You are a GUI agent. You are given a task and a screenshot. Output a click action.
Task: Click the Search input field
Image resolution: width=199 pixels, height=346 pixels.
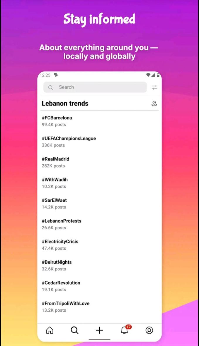coord(100,87)
